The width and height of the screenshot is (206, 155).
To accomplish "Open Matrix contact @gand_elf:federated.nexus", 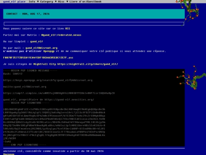I will click(61, 35).
